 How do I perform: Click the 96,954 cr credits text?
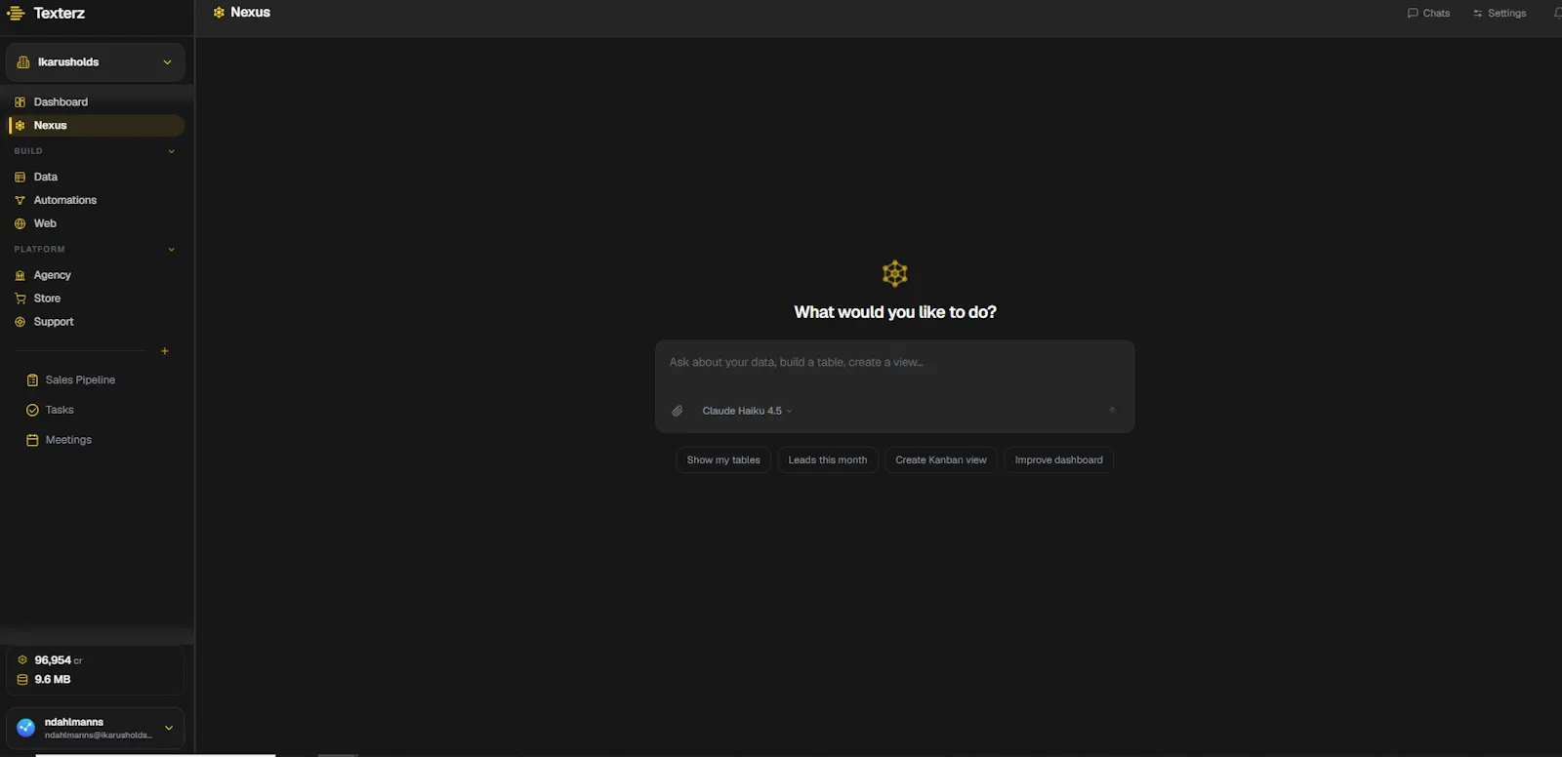pyautogui.click(x=59, y=660)
